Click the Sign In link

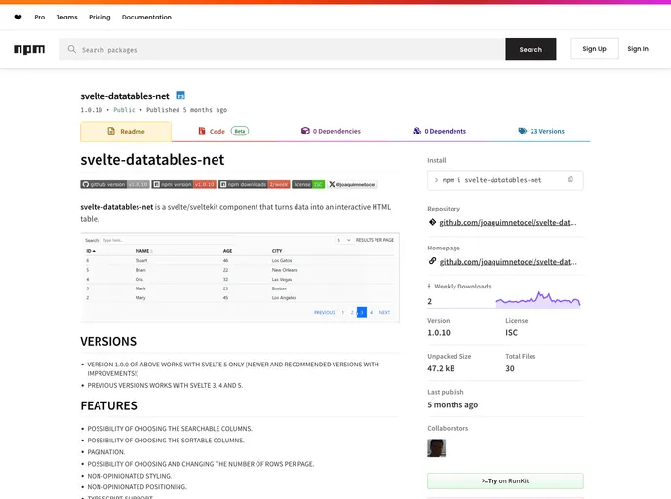[638, 49]
